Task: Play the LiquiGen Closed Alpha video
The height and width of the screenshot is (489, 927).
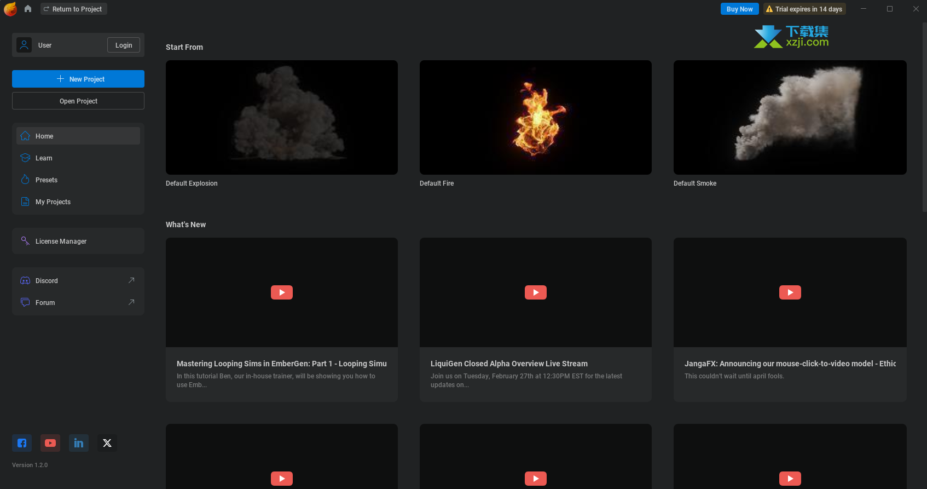Action: pyautogui.click(x=536, y=292)
